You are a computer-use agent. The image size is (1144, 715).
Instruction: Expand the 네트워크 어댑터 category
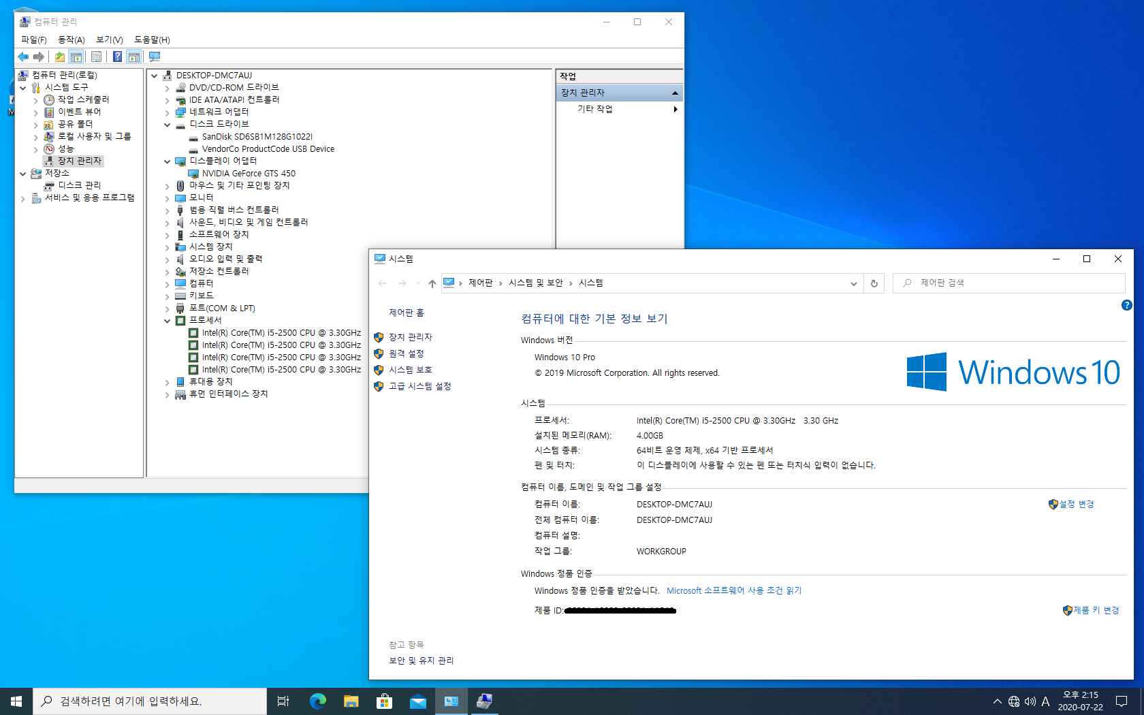click(167, 112)
